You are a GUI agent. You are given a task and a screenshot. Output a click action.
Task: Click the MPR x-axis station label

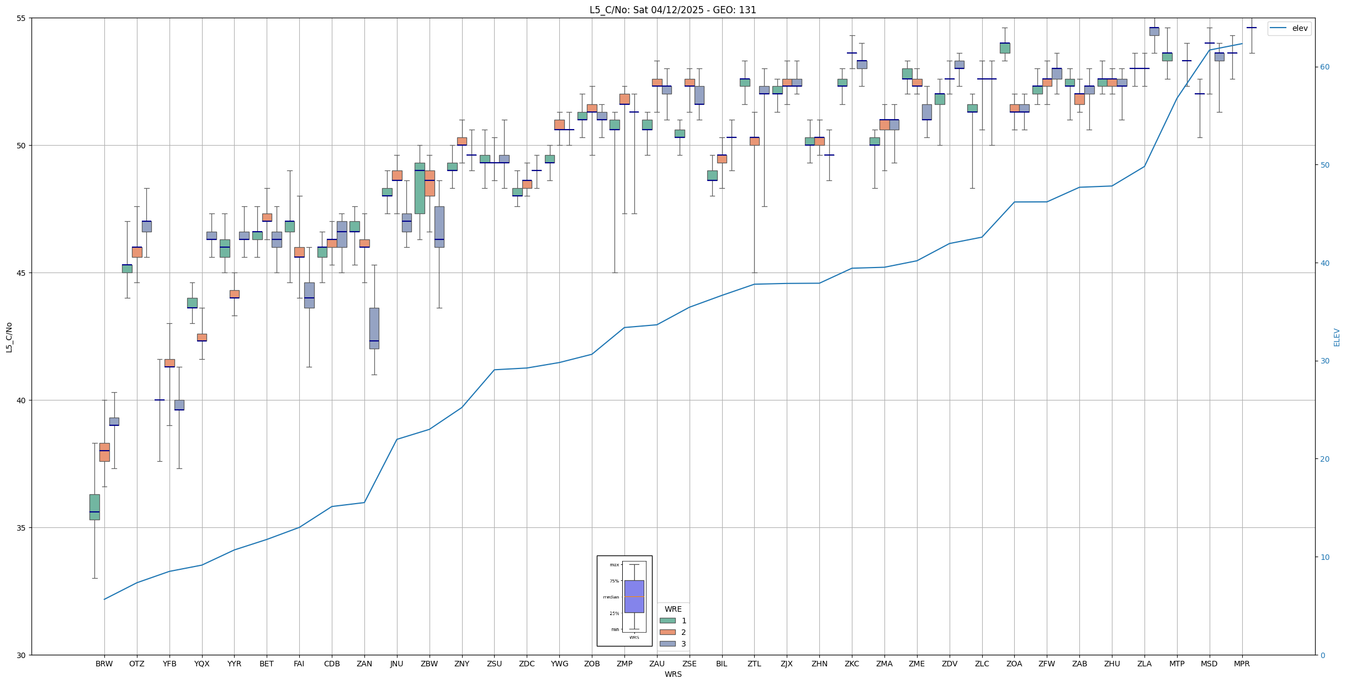pos(1242,664)
